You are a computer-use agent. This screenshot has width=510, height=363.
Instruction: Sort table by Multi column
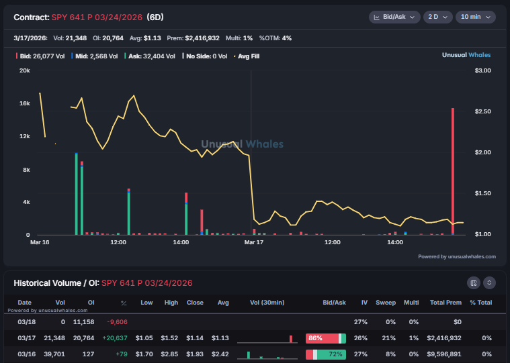(x=411, y=303)
